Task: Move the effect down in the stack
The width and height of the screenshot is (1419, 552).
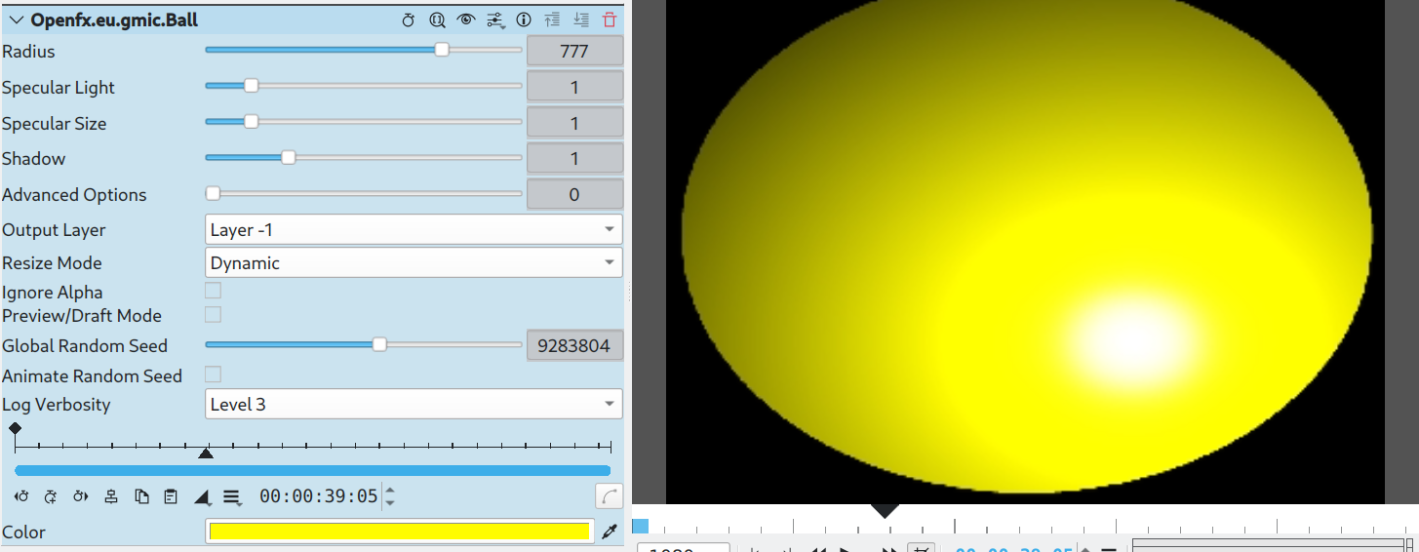Action: coord(581,20)
